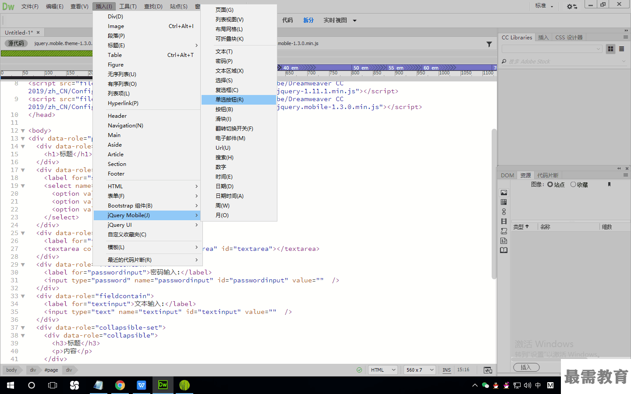Open 文件(F) menu
The height and width of the screenshot is (394, 631).
30,6
